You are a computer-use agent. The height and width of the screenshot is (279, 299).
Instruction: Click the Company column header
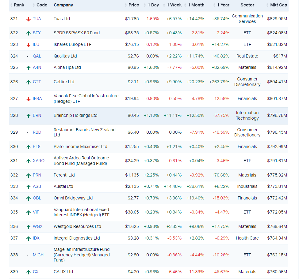click(x=63, y=5)
